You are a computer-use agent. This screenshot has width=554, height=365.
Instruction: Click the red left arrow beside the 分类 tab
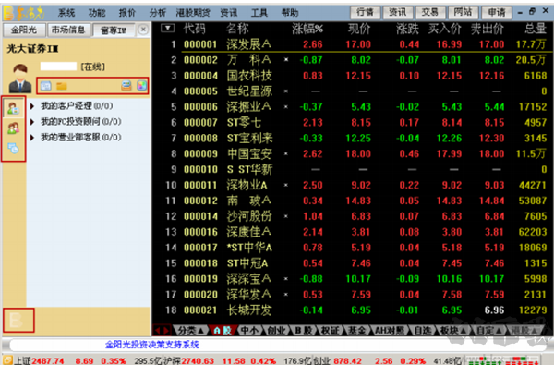(x=158, y=330)
